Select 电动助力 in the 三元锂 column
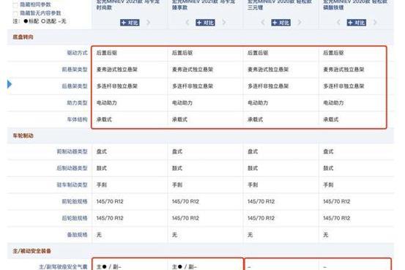 pos(258,102)
